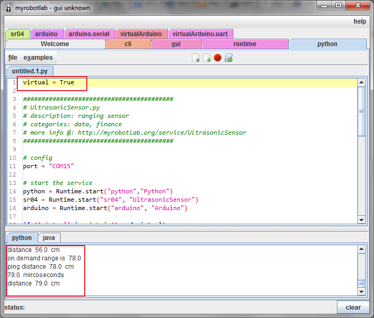
Task: Click the myrobotlab title bar icon
Action: 8,8
